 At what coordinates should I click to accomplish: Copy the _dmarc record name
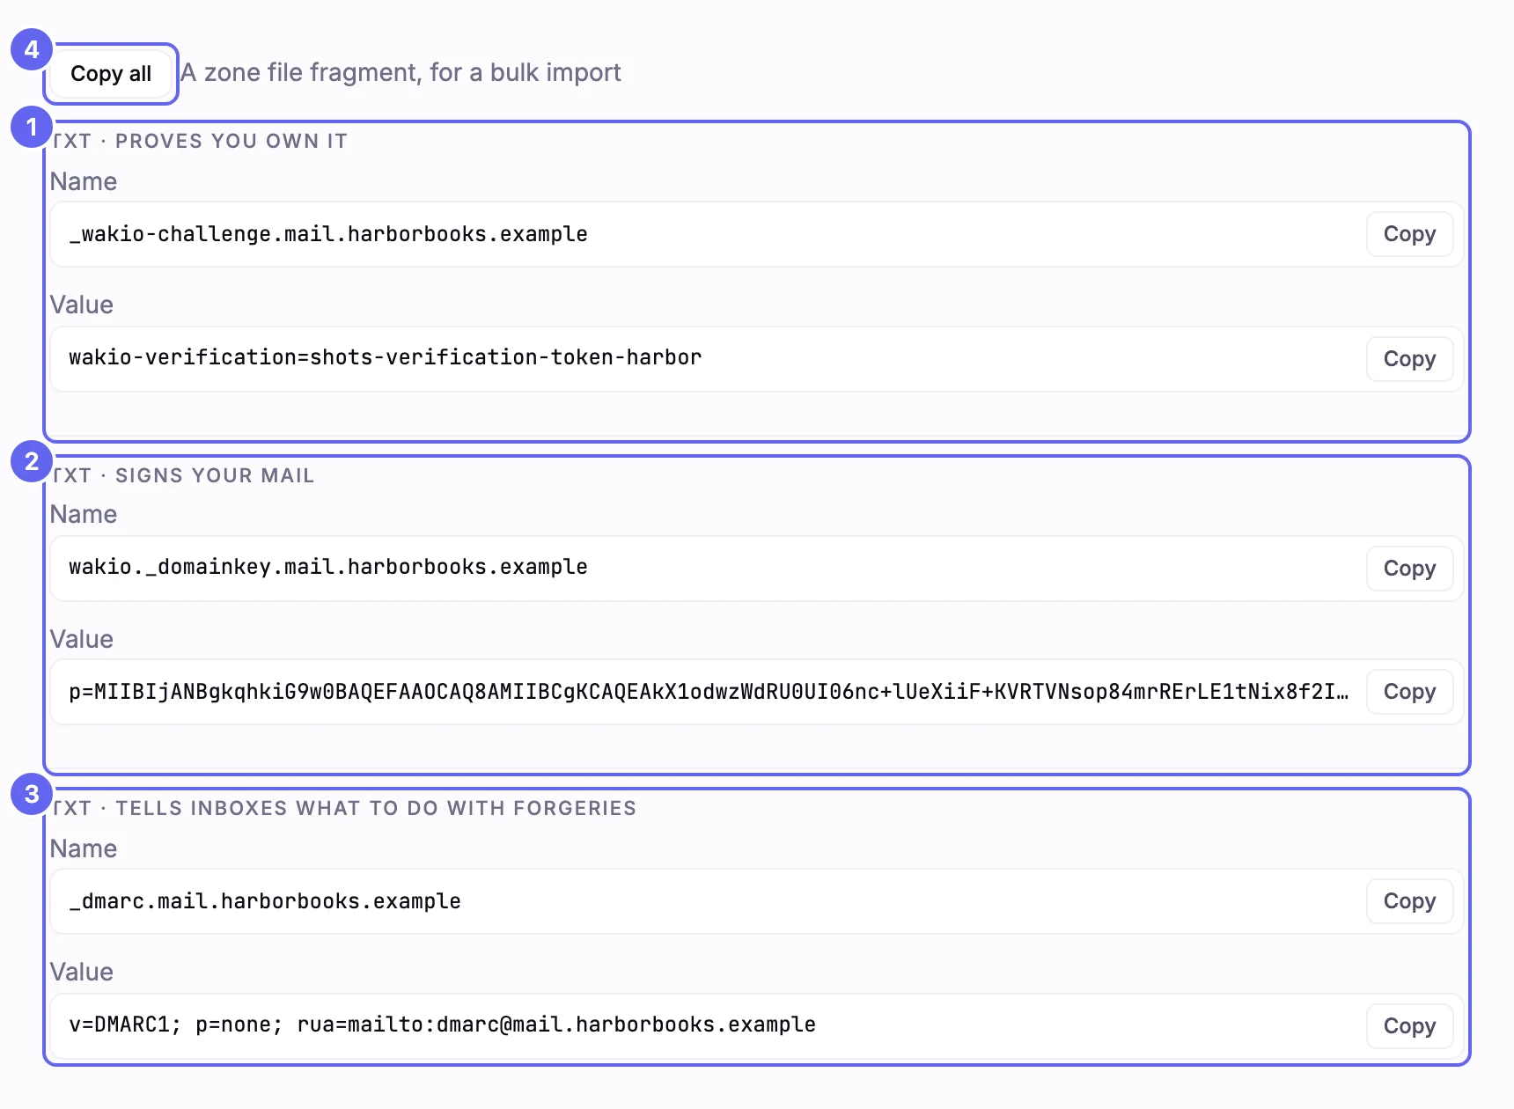[1409, 901]
